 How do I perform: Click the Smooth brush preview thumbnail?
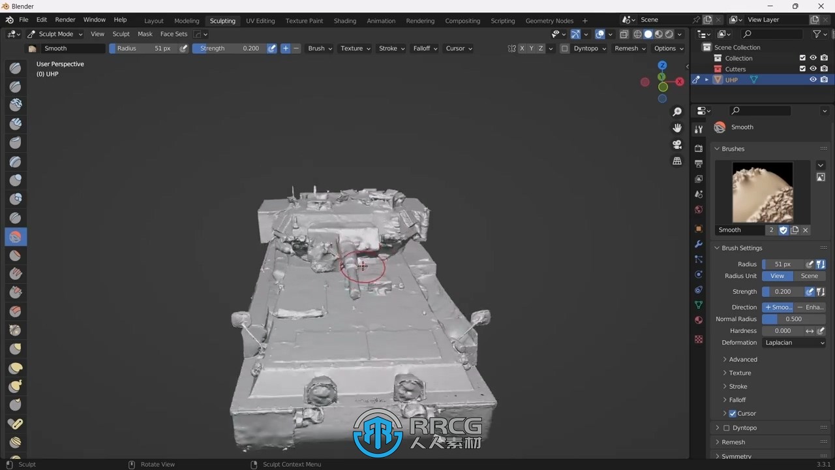763,193
